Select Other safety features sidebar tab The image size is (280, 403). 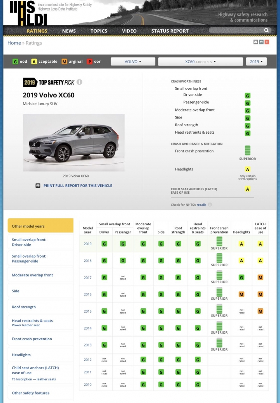[40, 393]
